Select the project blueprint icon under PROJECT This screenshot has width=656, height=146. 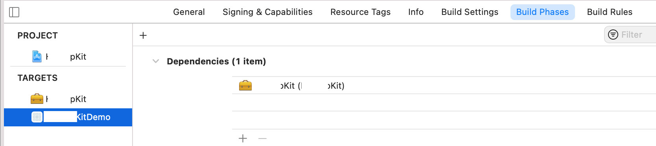point(37,57)
